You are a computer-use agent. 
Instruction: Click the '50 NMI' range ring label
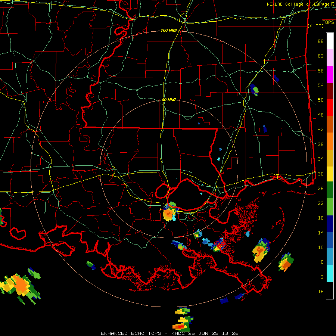pos(169,100)
